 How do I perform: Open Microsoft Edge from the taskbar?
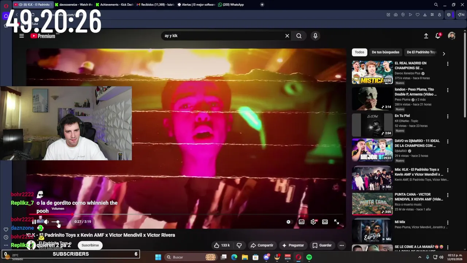(x=234, y=257)
